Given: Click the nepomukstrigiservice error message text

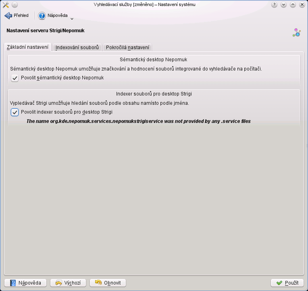Looking at the screenshot, I should click(x=139, y=121).
